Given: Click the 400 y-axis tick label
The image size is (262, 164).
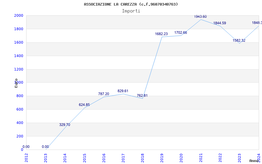Looking at the screenshot, I should click(x=20, y=123).
